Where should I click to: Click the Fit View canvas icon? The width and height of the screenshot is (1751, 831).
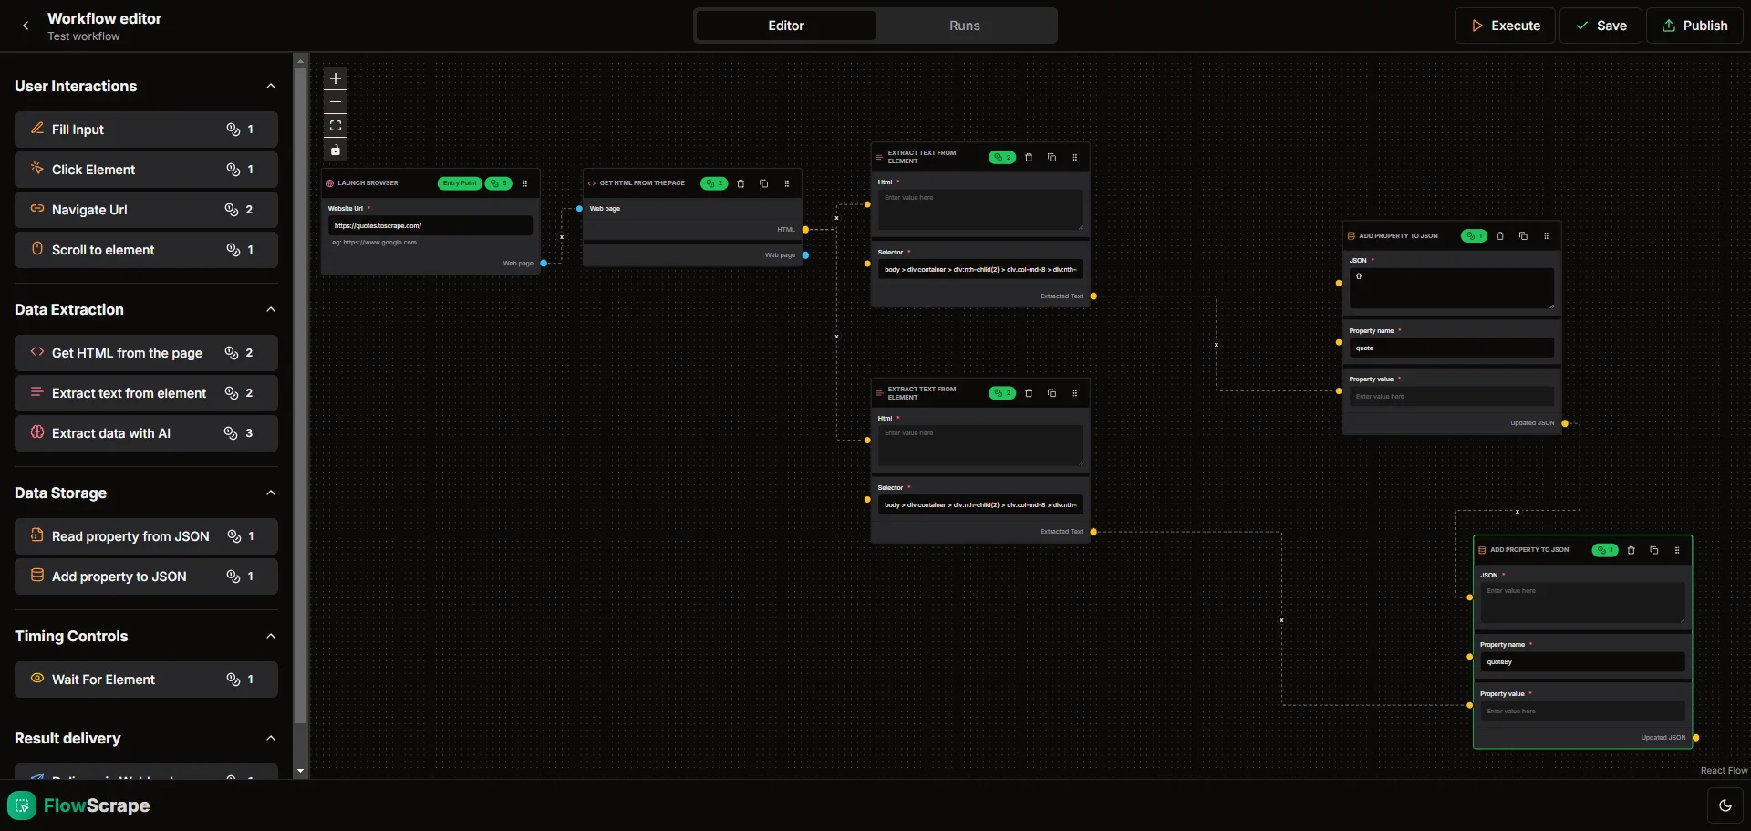pos(335,126)
